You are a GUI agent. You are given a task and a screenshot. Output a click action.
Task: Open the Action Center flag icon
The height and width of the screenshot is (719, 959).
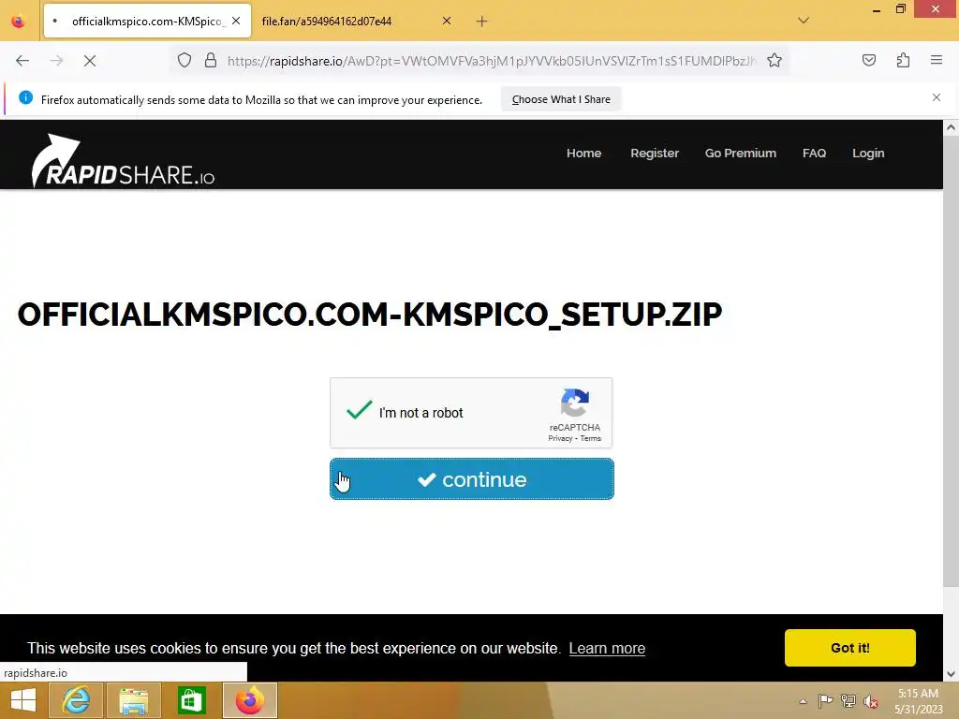[x=825, y=700]
